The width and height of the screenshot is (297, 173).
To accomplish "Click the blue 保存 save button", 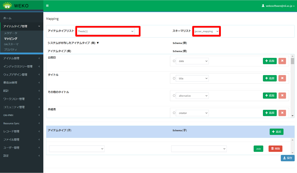I will click(287, 158).
